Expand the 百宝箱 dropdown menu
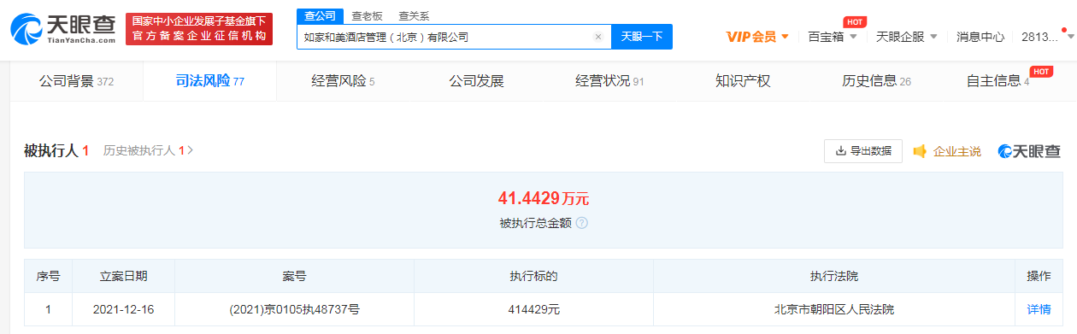Viewport: 1077px width, 334px height. 833,37
